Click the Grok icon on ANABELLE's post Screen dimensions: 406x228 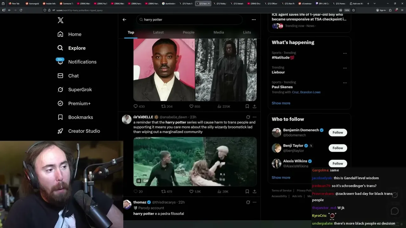248,117
